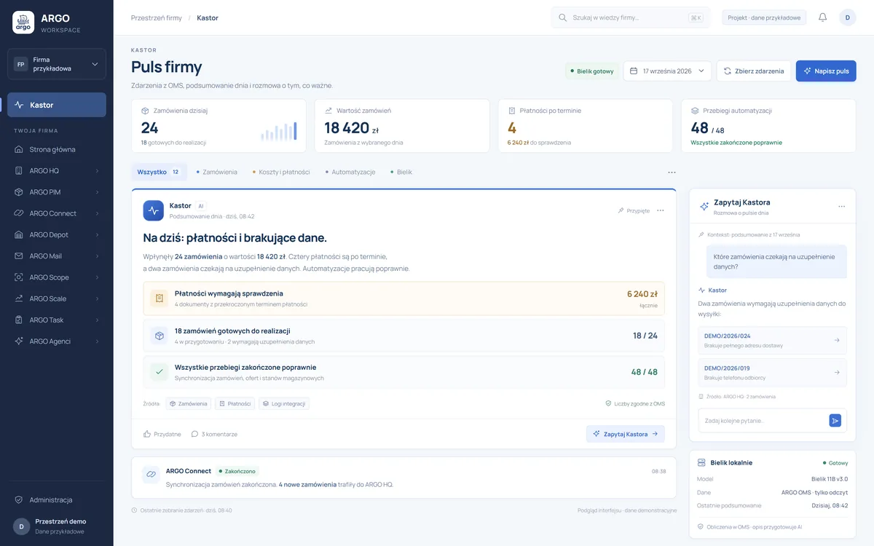The height and width of the screenshot is (546, 874).
Task: Open more options on Kastor summary card
Action: coord(661,210)
